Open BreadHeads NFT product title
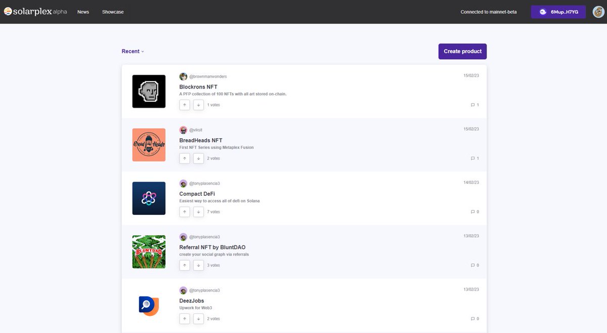Screen dimensions: 607x333 [x=201, y=140]
